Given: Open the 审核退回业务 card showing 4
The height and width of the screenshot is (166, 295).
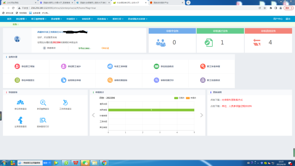Looking at the screenshot, I should 268,40.
